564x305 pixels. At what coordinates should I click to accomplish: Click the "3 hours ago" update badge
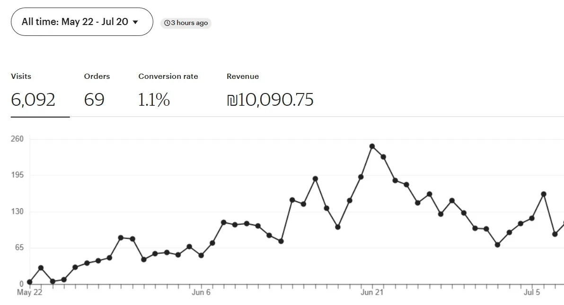186,23
